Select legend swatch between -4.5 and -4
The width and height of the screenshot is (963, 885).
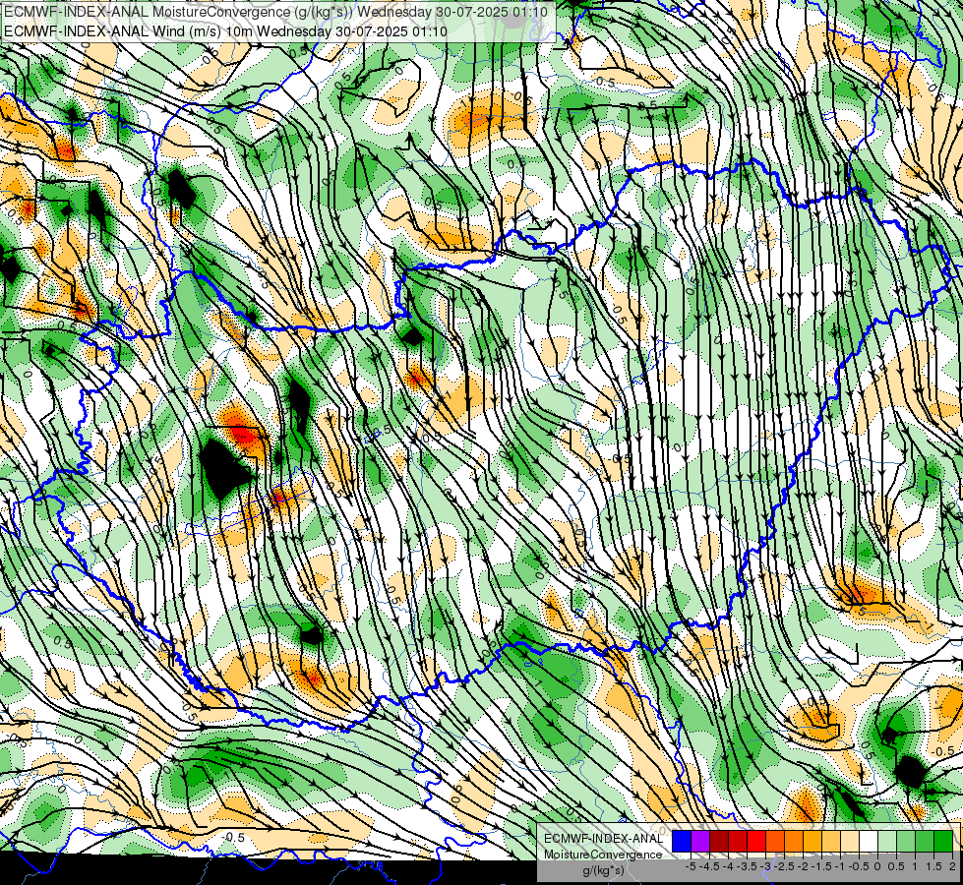[x=719, y=841]
